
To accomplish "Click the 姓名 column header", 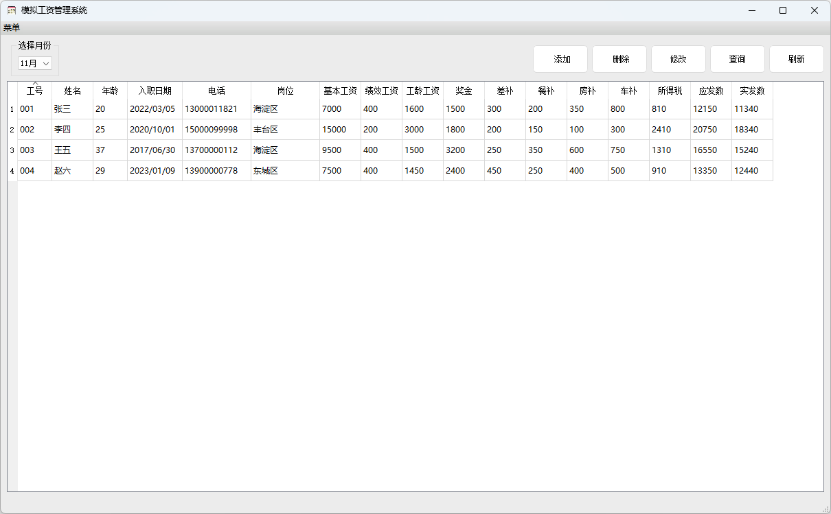I will coord(73,91).
